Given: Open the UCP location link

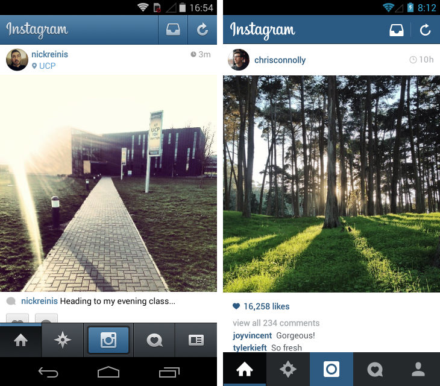Looking at the screenshot, I should pos(44,66).
